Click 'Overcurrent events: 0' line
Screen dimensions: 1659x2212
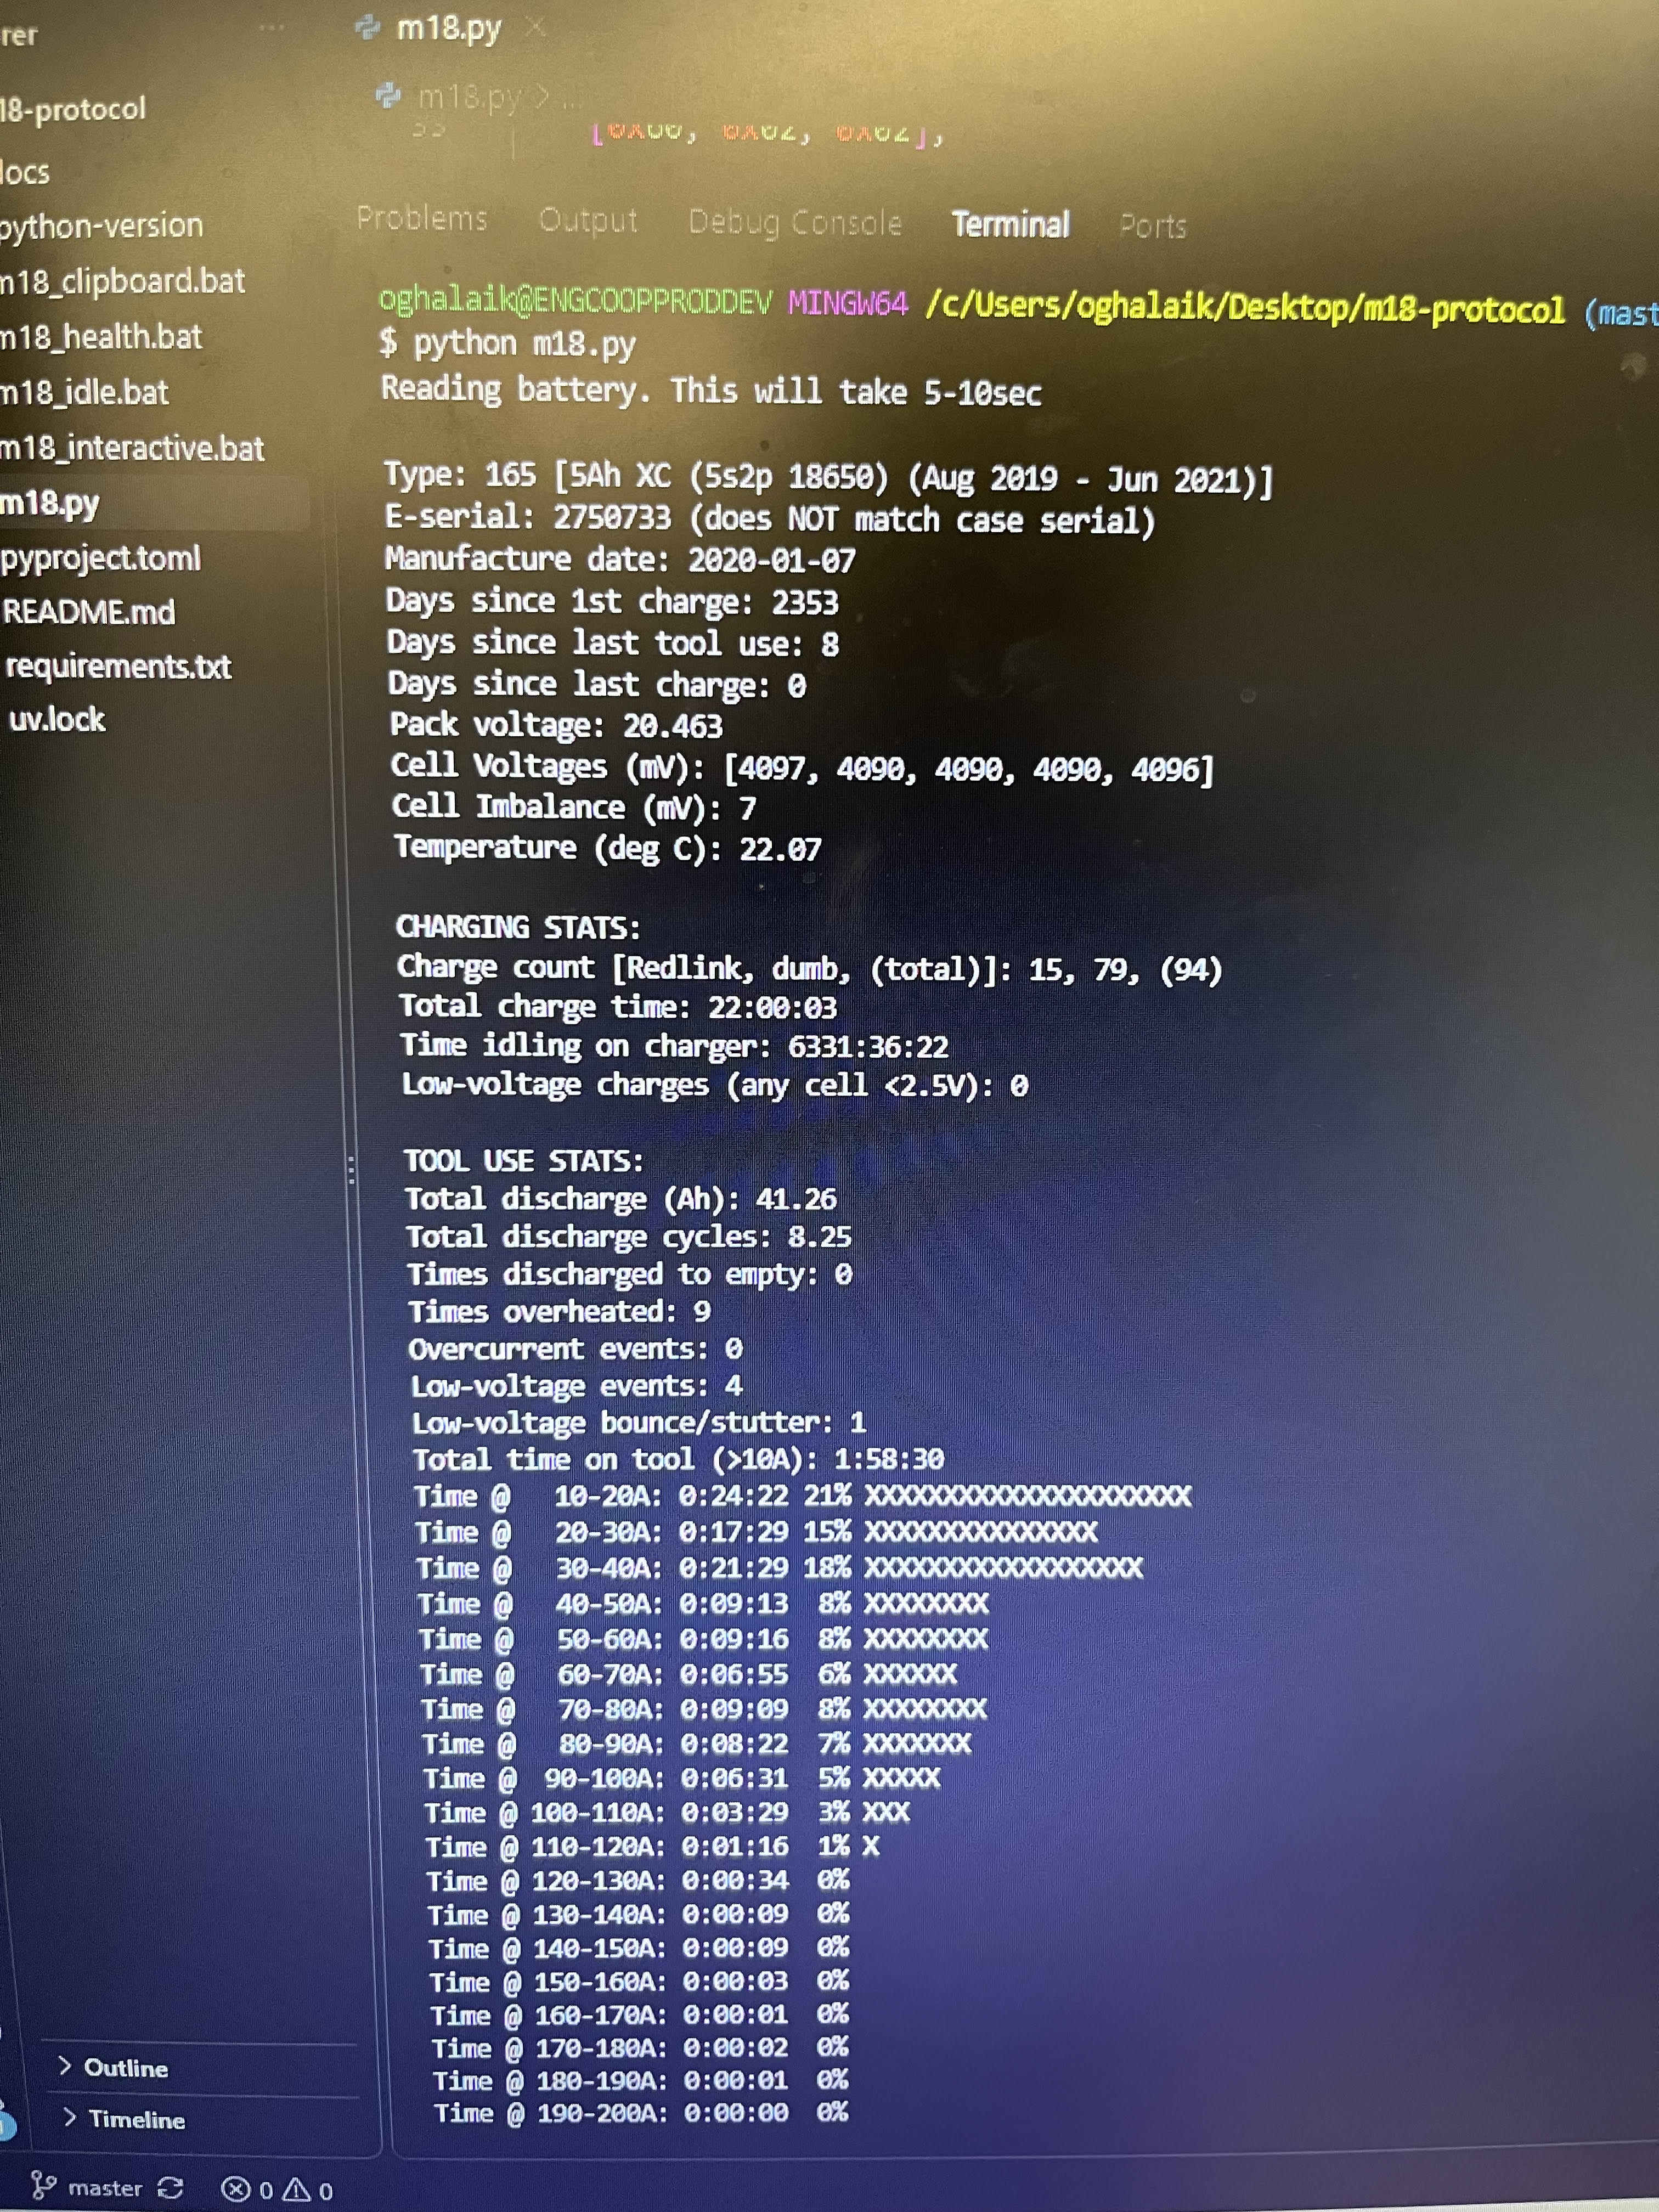coord(576,1349)
